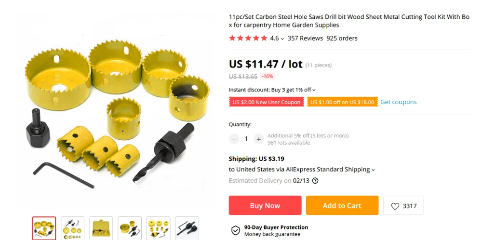Select the last thumbnail showing black arbors
This screenshot has width=482, height=240.
point(187,228)
